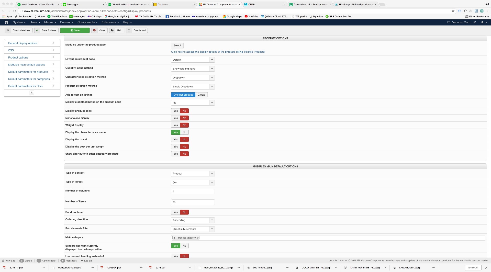Click the green Save button
This screenshot has height=272, width=491.
[x=75, y=30]
